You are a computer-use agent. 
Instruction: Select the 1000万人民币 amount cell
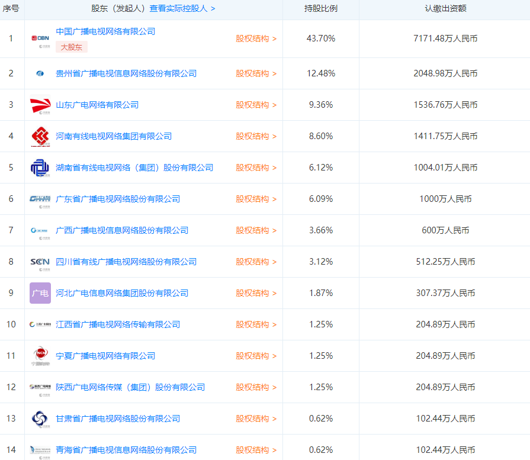(x=445, y=199)
